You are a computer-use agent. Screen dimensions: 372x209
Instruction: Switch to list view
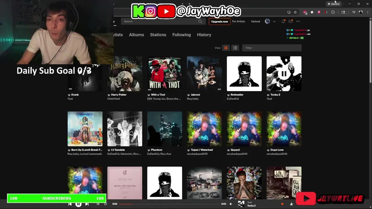(235, 48)
